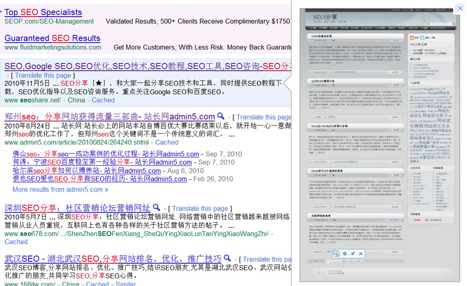Click the gear icon in preview toolbar
The width and height of the screenshot is (467, 286).
[x=345, y=254]
